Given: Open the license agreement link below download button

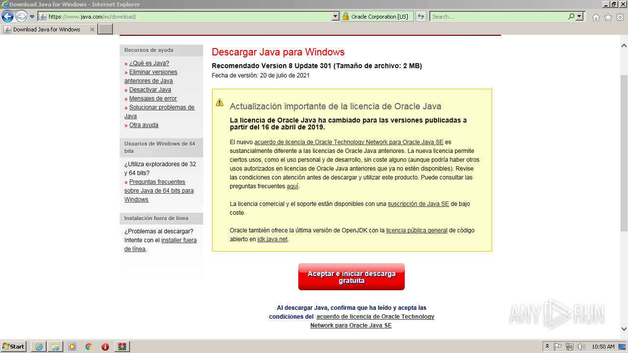Looking at the screenshot, I should 372,321.
